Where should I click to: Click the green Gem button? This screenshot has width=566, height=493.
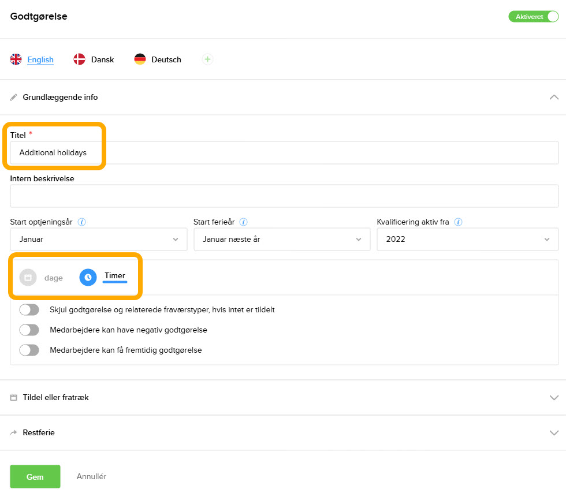pyautogui.click(x=35, y=477)
